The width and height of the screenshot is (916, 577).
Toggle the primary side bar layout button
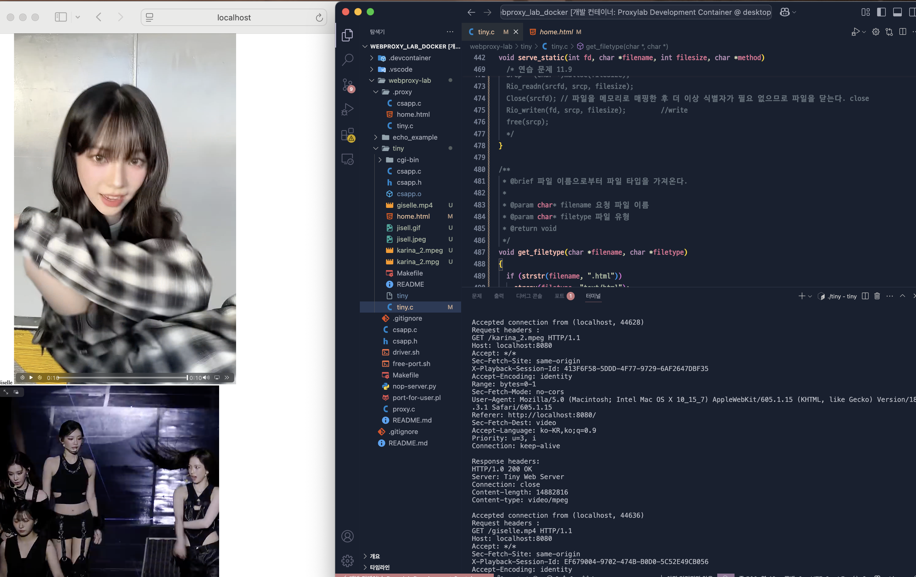pyautogui.click(x=881, y=12)
